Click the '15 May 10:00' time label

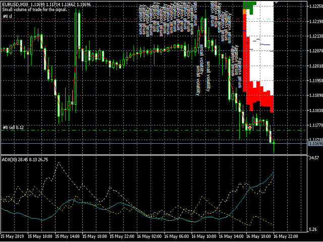point(40,236)
